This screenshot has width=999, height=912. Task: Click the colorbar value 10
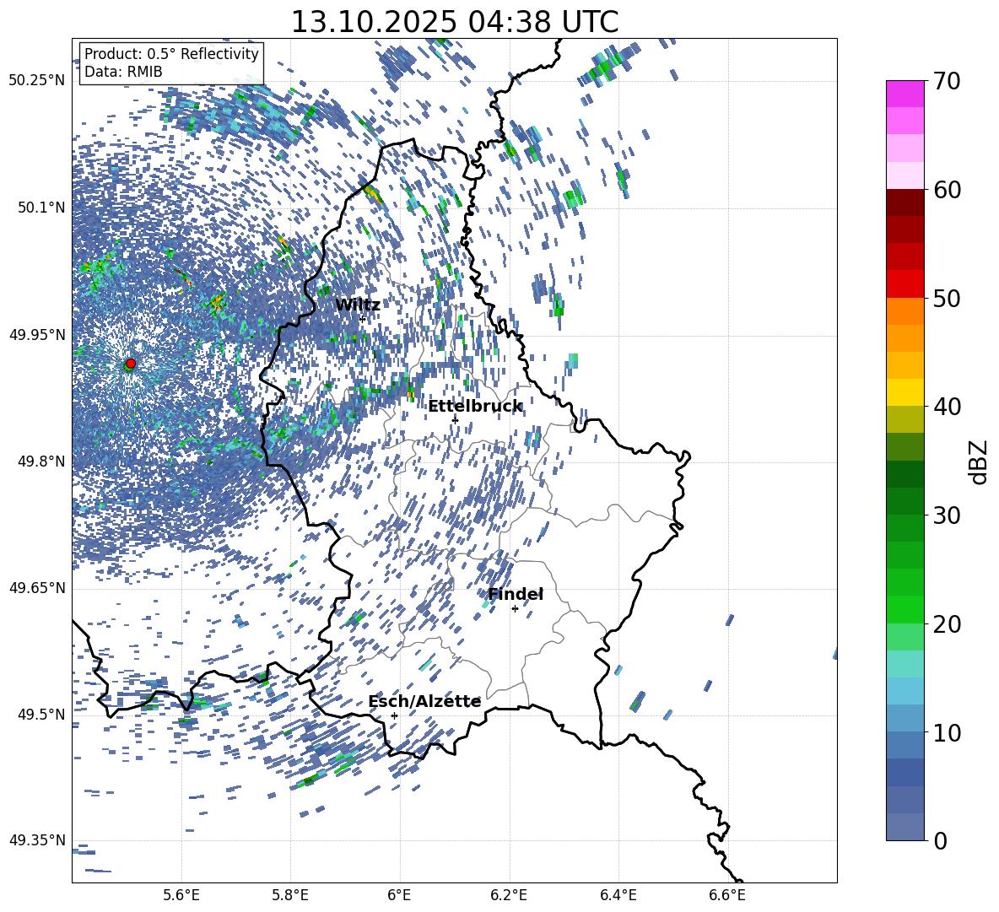947,732
